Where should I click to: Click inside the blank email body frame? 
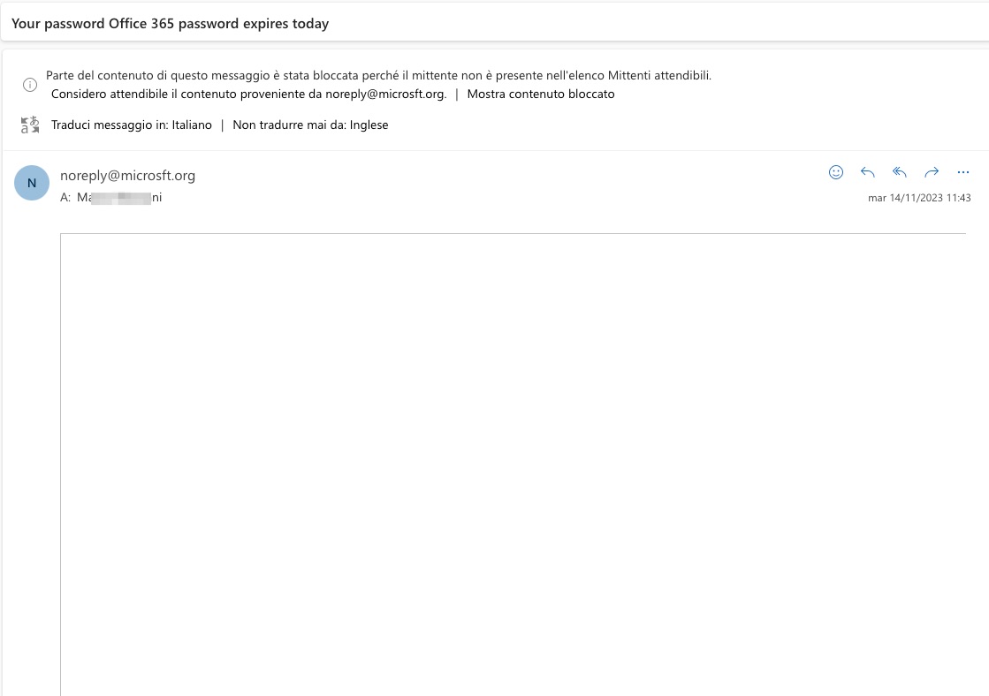pos(513,465)
